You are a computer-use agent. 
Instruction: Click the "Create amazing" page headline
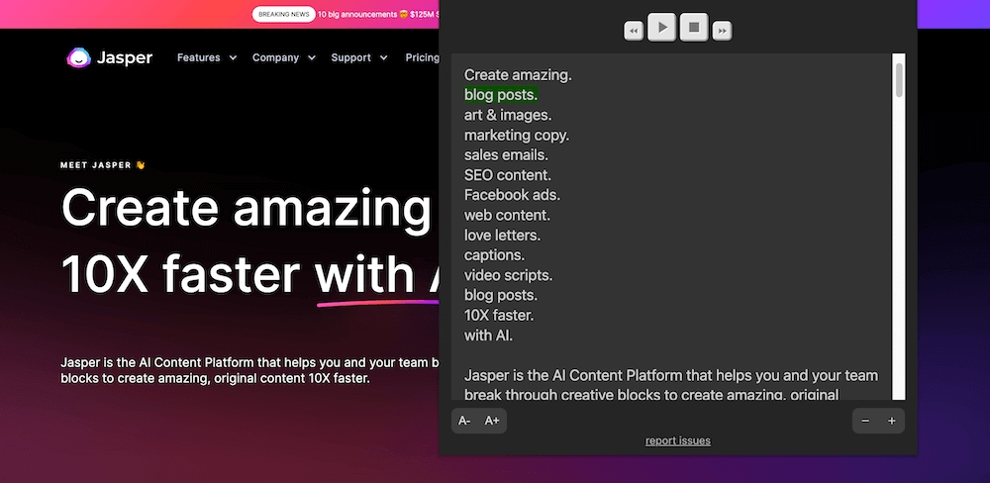tap(246, 209)
